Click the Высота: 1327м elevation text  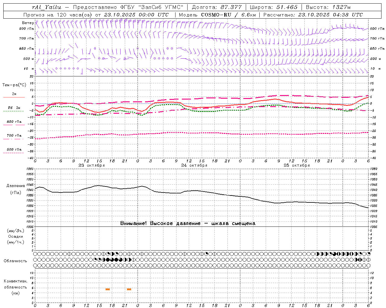[328, 7]
